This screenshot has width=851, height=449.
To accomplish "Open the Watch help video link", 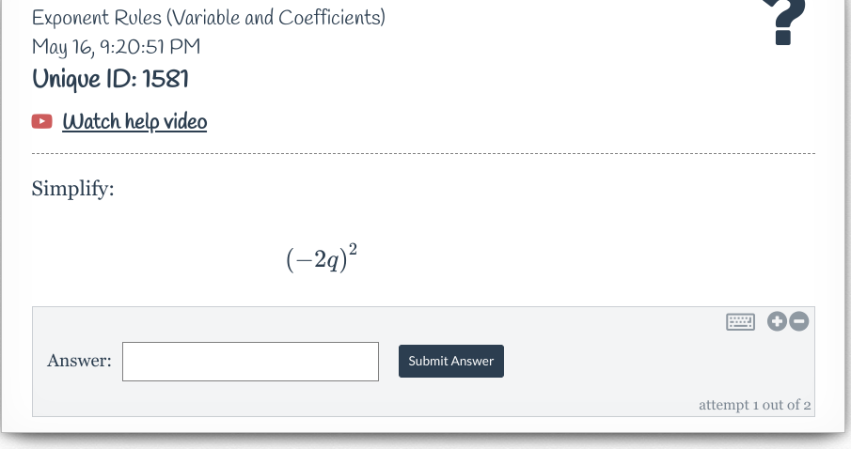I will pyautogui.click(x=134, y=121).
